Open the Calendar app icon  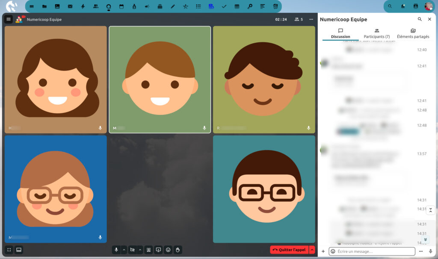point(121,6)
